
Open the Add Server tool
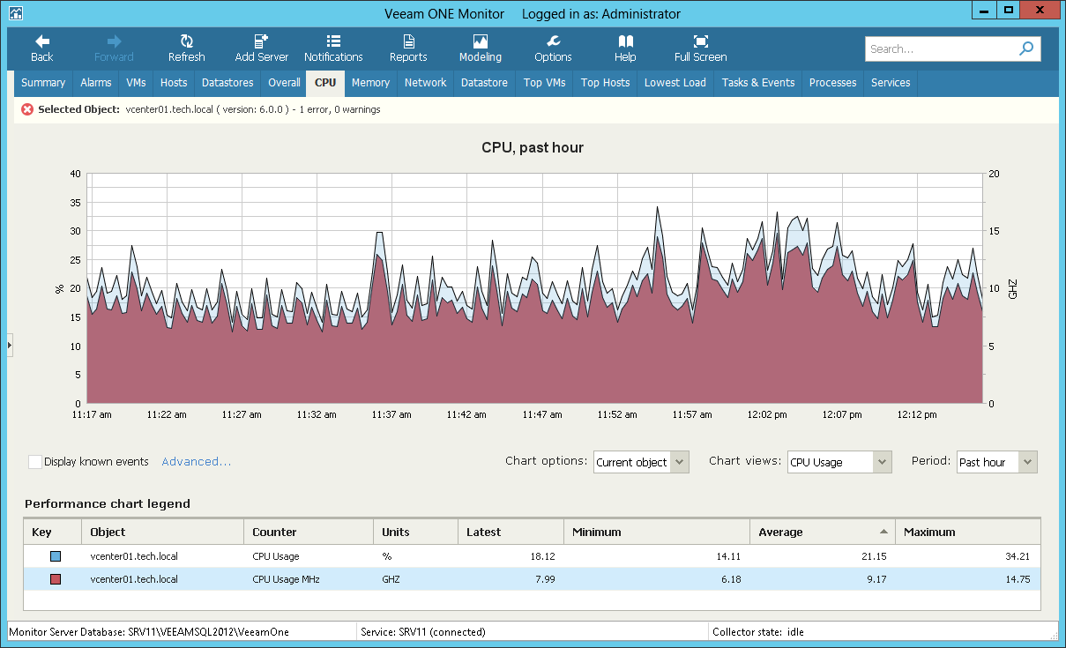coord(261,48)
